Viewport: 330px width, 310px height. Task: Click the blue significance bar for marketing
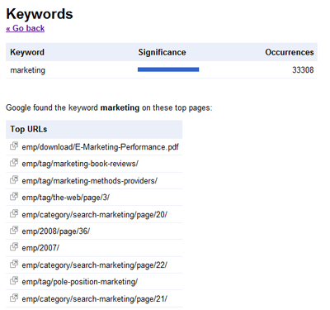(168, 69)
